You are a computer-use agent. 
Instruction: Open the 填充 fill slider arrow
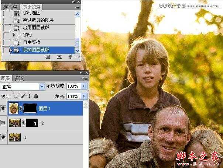coord(84,97)
